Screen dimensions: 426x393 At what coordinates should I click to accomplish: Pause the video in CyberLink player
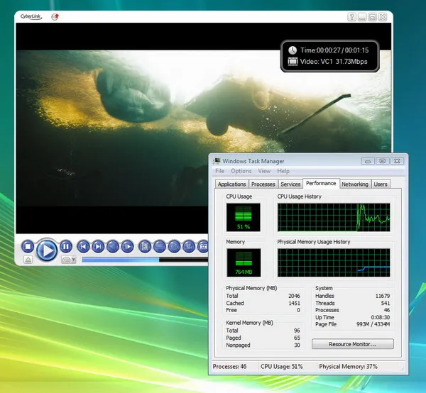[x=66, y=247]
